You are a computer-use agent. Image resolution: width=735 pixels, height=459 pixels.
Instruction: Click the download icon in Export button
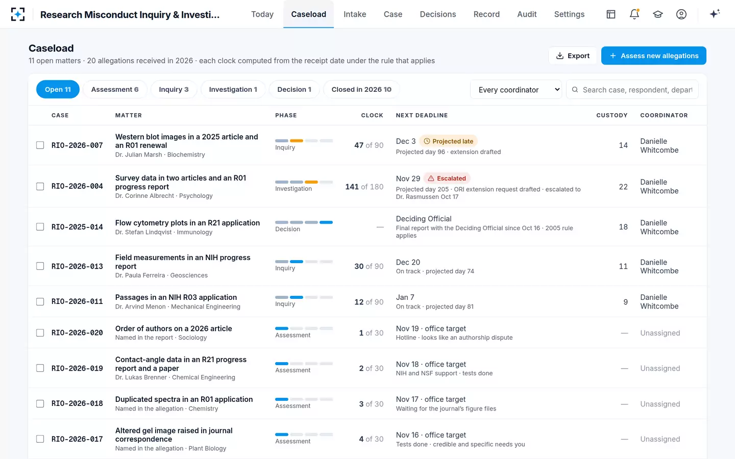pos(560,56)
